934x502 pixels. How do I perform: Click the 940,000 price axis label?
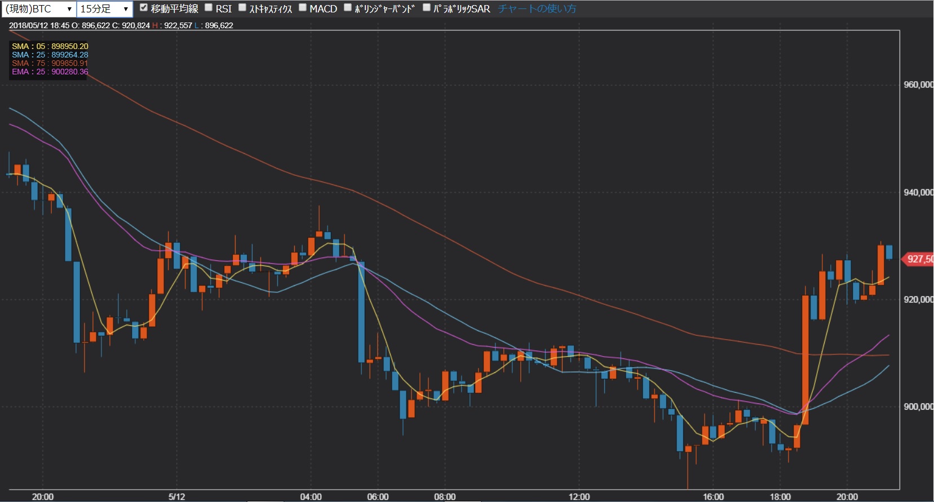[x=918, y=192]
